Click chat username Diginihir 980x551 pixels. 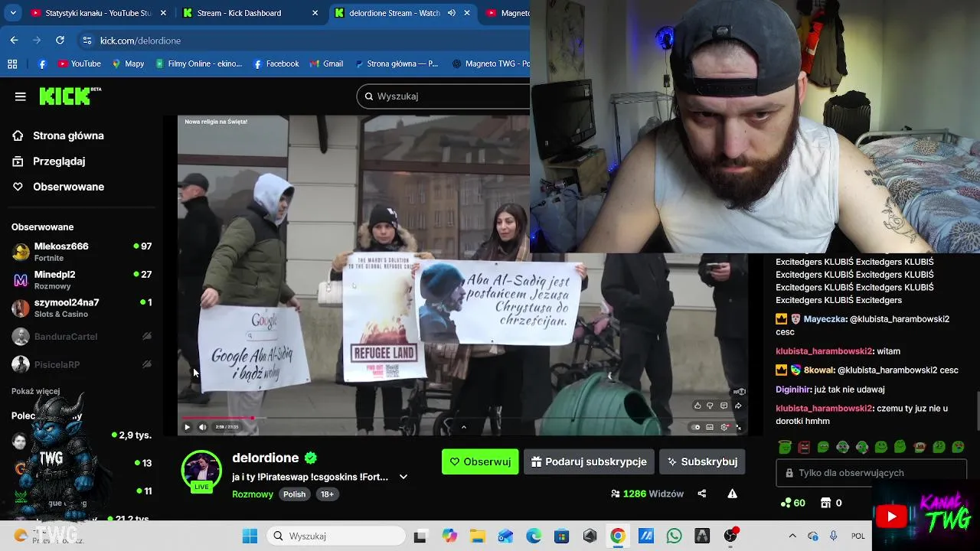[x=793, y=390]
